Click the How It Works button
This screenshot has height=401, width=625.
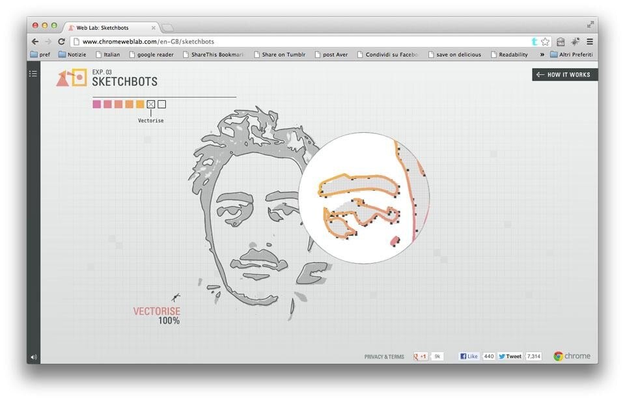pyautogui.click(x=564, y=75)
